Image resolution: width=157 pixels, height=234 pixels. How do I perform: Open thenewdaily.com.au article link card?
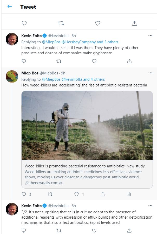[x=87, y=174]
